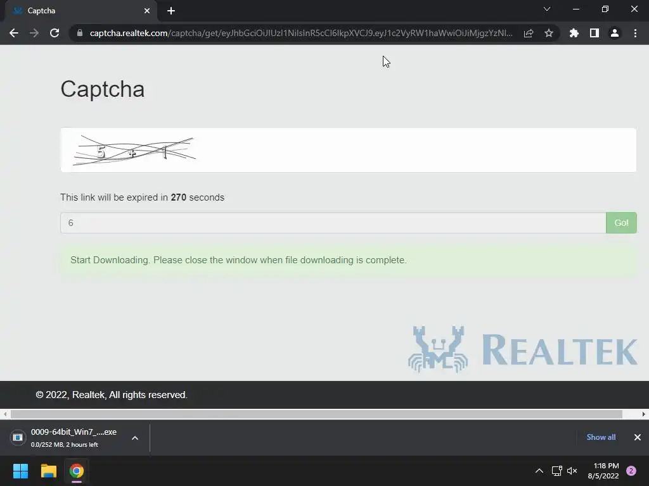View site info via padlock icon
This screenshot has height=486, width=649.
pos(80,33)
